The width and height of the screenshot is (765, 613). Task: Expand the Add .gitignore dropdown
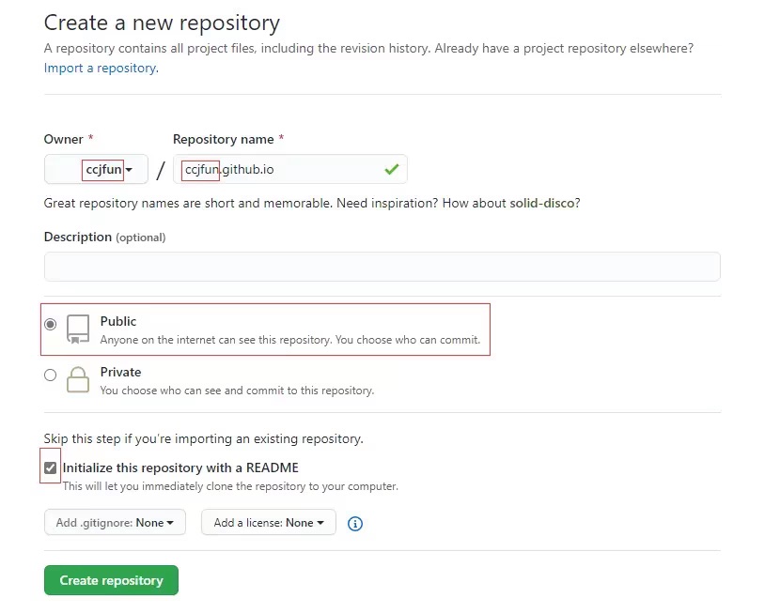[x=115, y=523]
